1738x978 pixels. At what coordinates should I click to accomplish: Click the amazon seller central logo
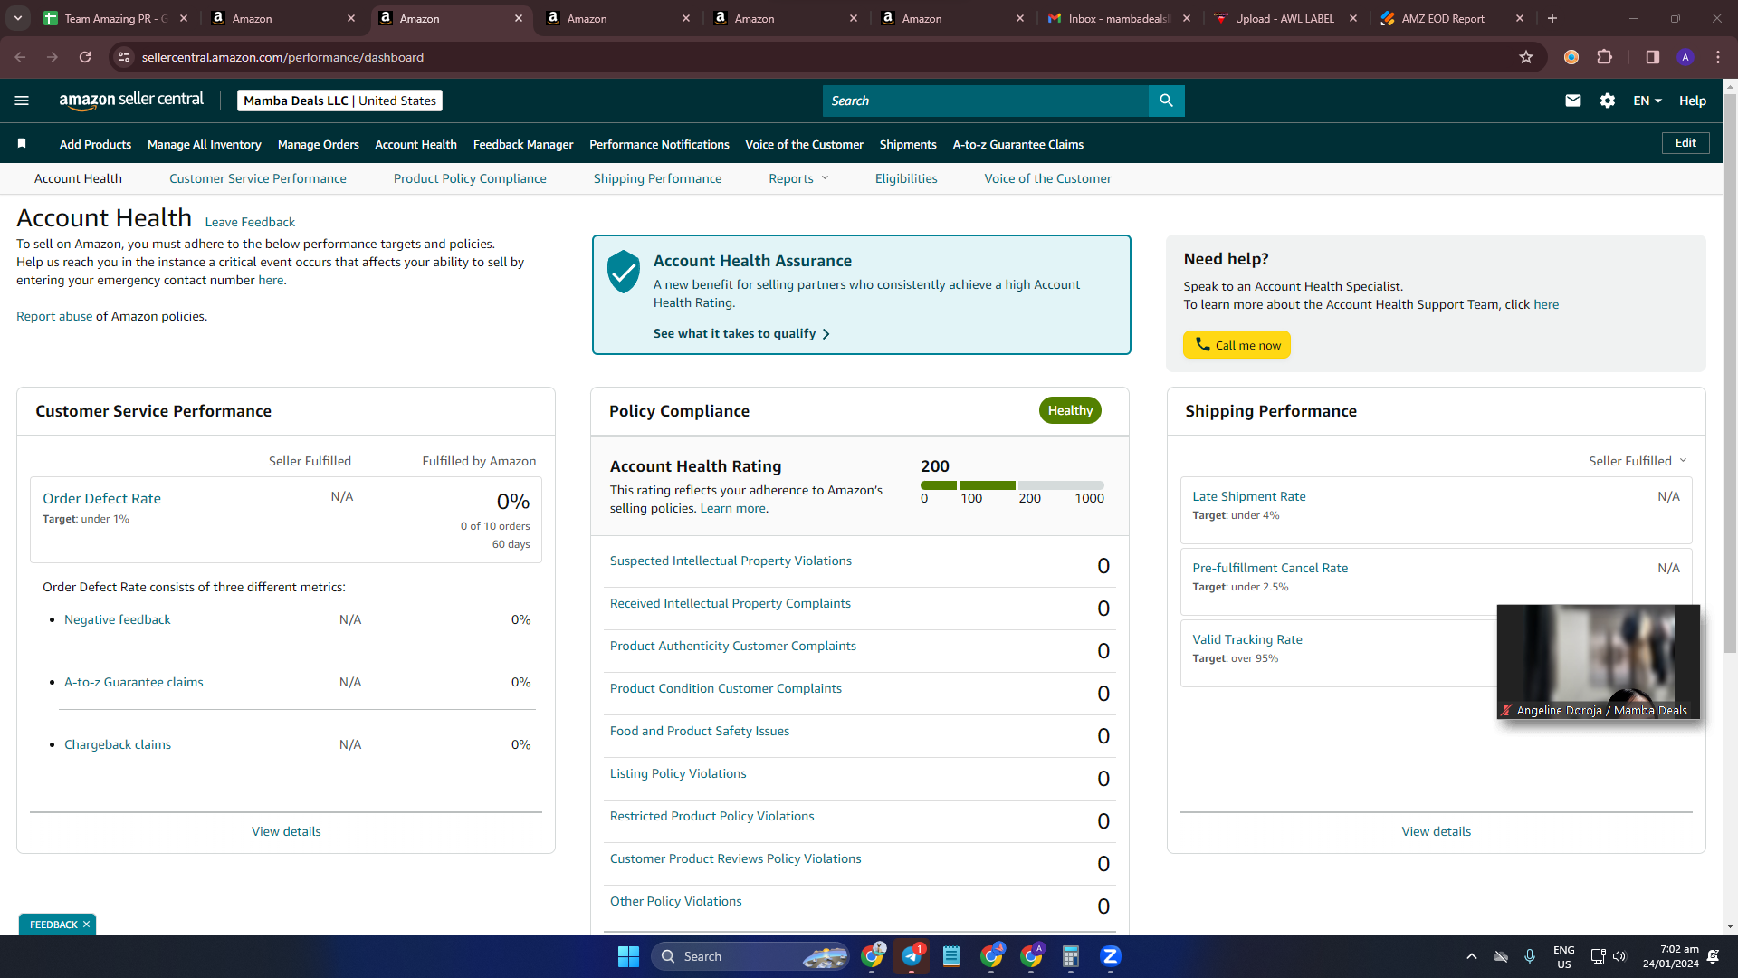131,101
